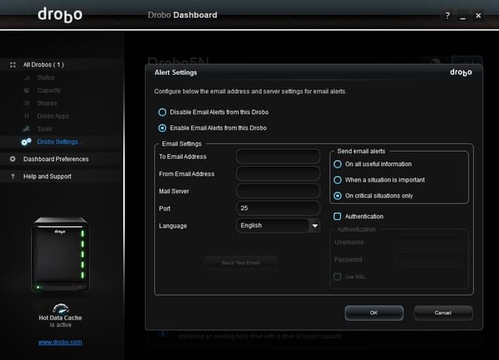Choose On all useful information alerts
Image resolution: width=499 pixels, height=360 pixels.
pos(338,164)
